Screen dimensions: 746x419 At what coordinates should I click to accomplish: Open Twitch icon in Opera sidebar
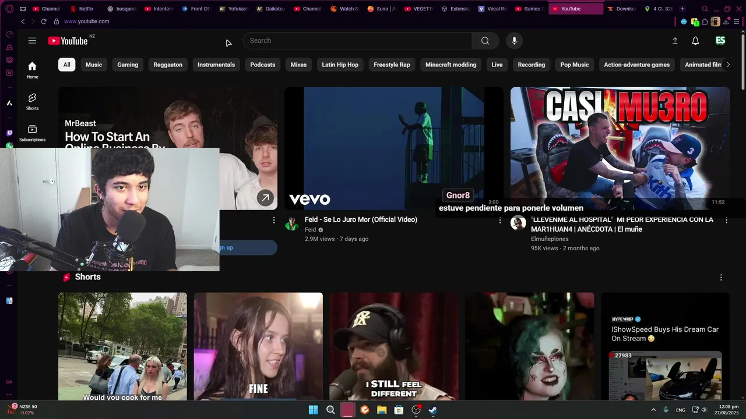click(x=9, y=133)
